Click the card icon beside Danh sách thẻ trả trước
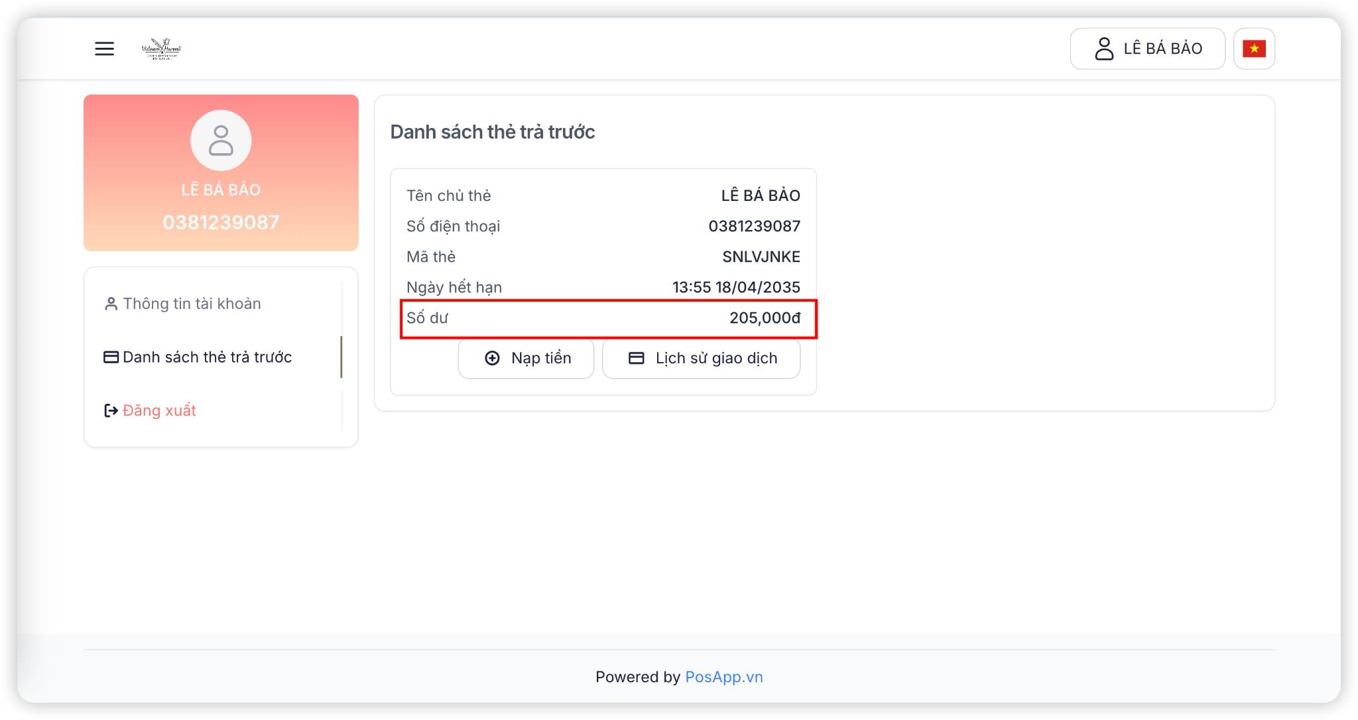The height and width of the screenshot is (720, 1358). (111, 357)
